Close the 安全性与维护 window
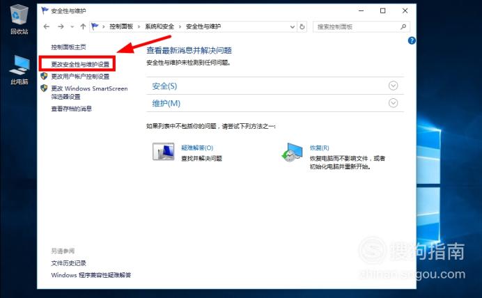482x298 pixels. 405,10
